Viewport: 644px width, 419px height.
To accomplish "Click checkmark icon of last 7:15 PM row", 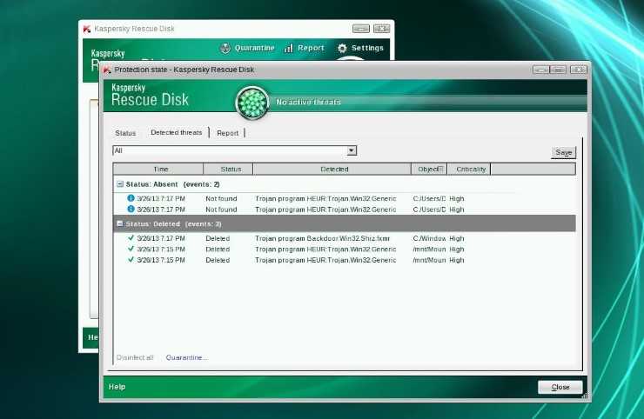I will [131, 259].
